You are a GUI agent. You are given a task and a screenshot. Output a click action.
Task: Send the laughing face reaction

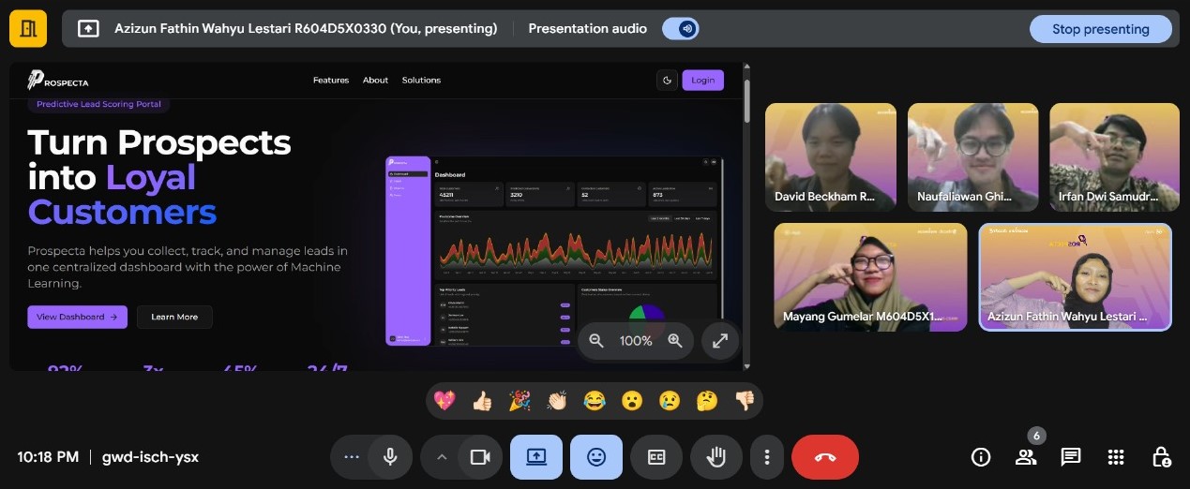[594, 401]
